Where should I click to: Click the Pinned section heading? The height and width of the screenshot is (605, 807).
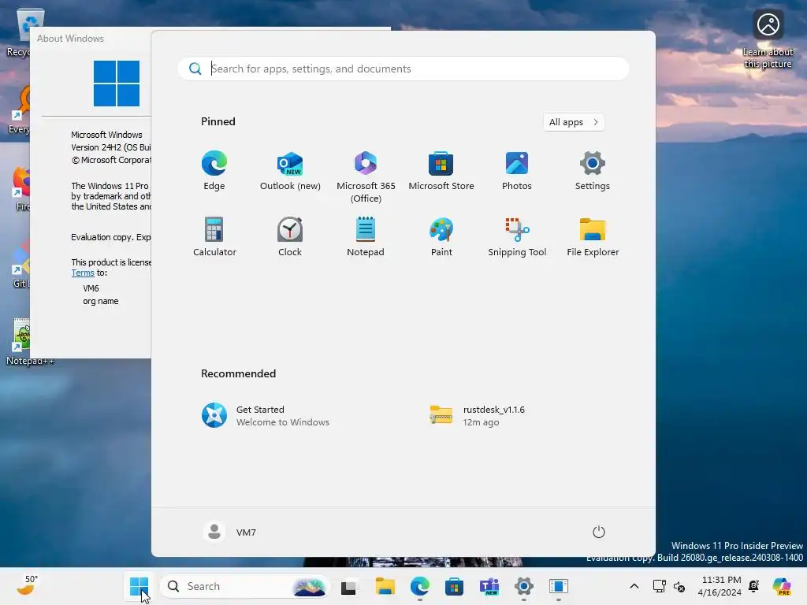tap(218, 121)
